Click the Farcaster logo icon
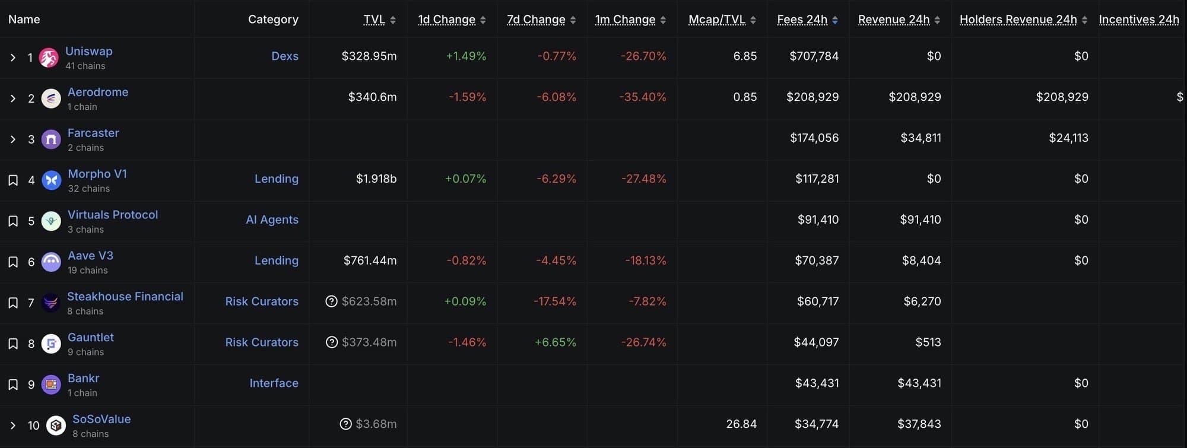The width and height of the screenshot is (1187, 448). coord(51,139)
